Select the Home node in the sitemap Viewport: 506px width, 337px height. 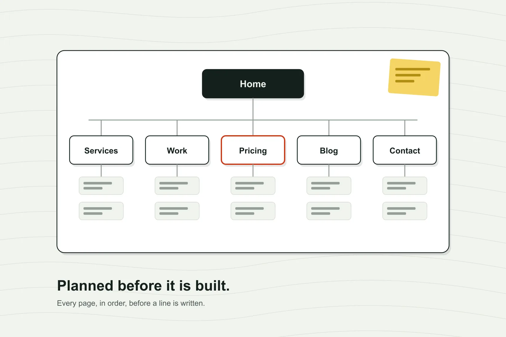click(253, 84)
